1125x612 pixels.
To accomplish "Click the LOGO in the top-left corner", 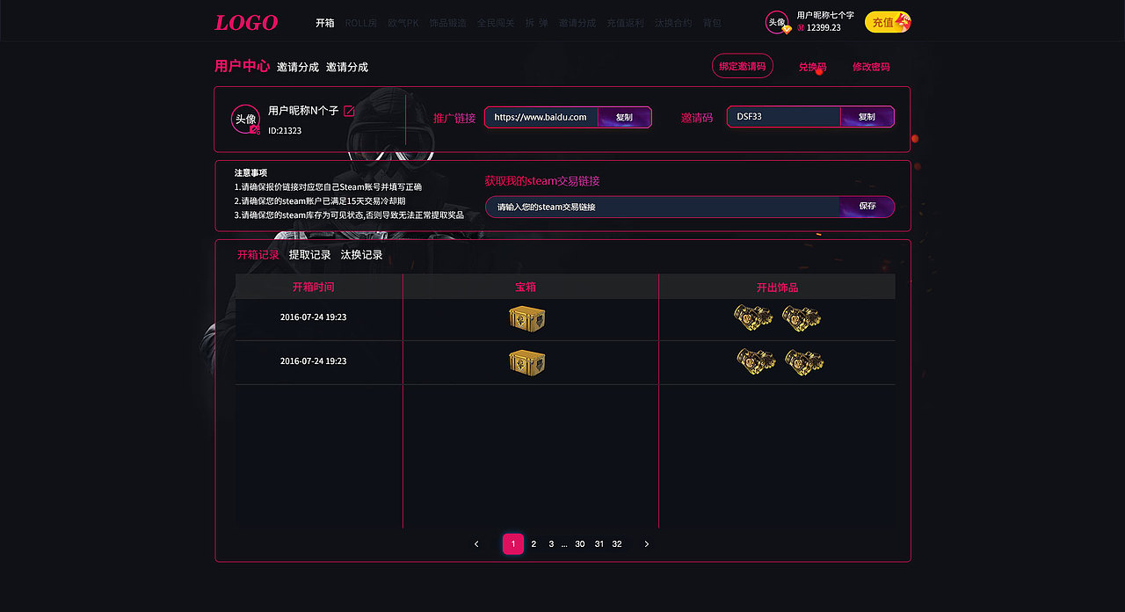I will point(245,22).
